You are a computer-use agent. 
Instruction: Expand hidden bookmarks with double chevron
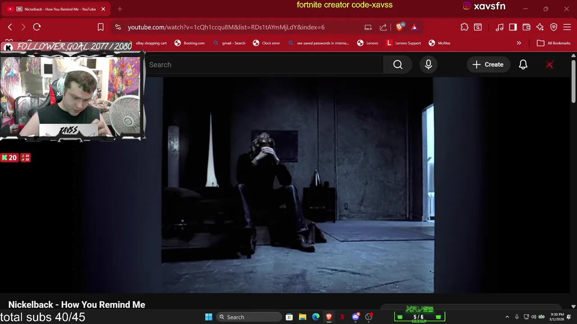point(519,43)
